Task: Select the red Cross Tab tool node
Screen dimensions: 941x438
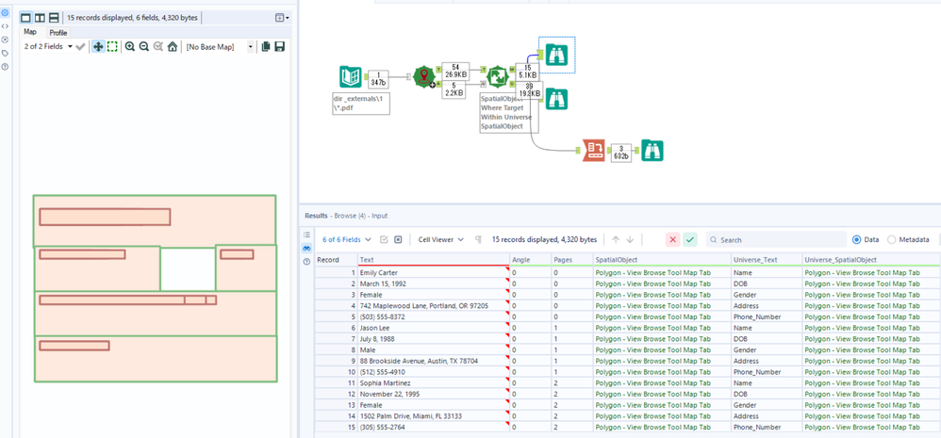Action: 593,150
